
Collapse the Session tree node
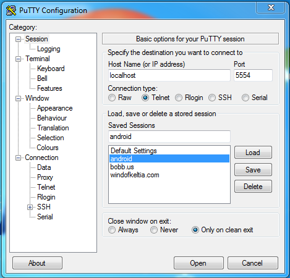pyautogui.click(x=19, y=39)
